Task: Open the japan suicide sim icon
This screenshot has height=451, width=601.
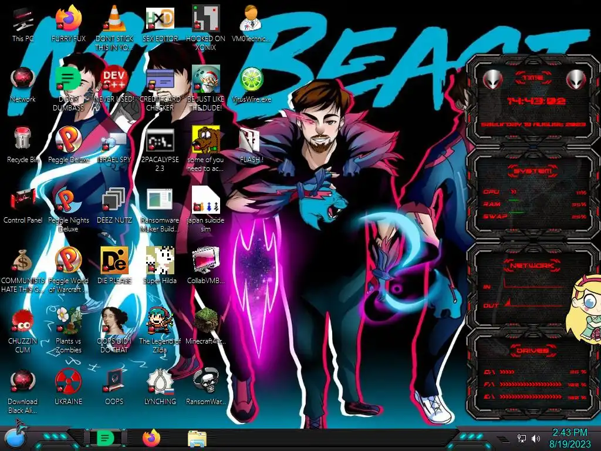Action: click(205, 210)
